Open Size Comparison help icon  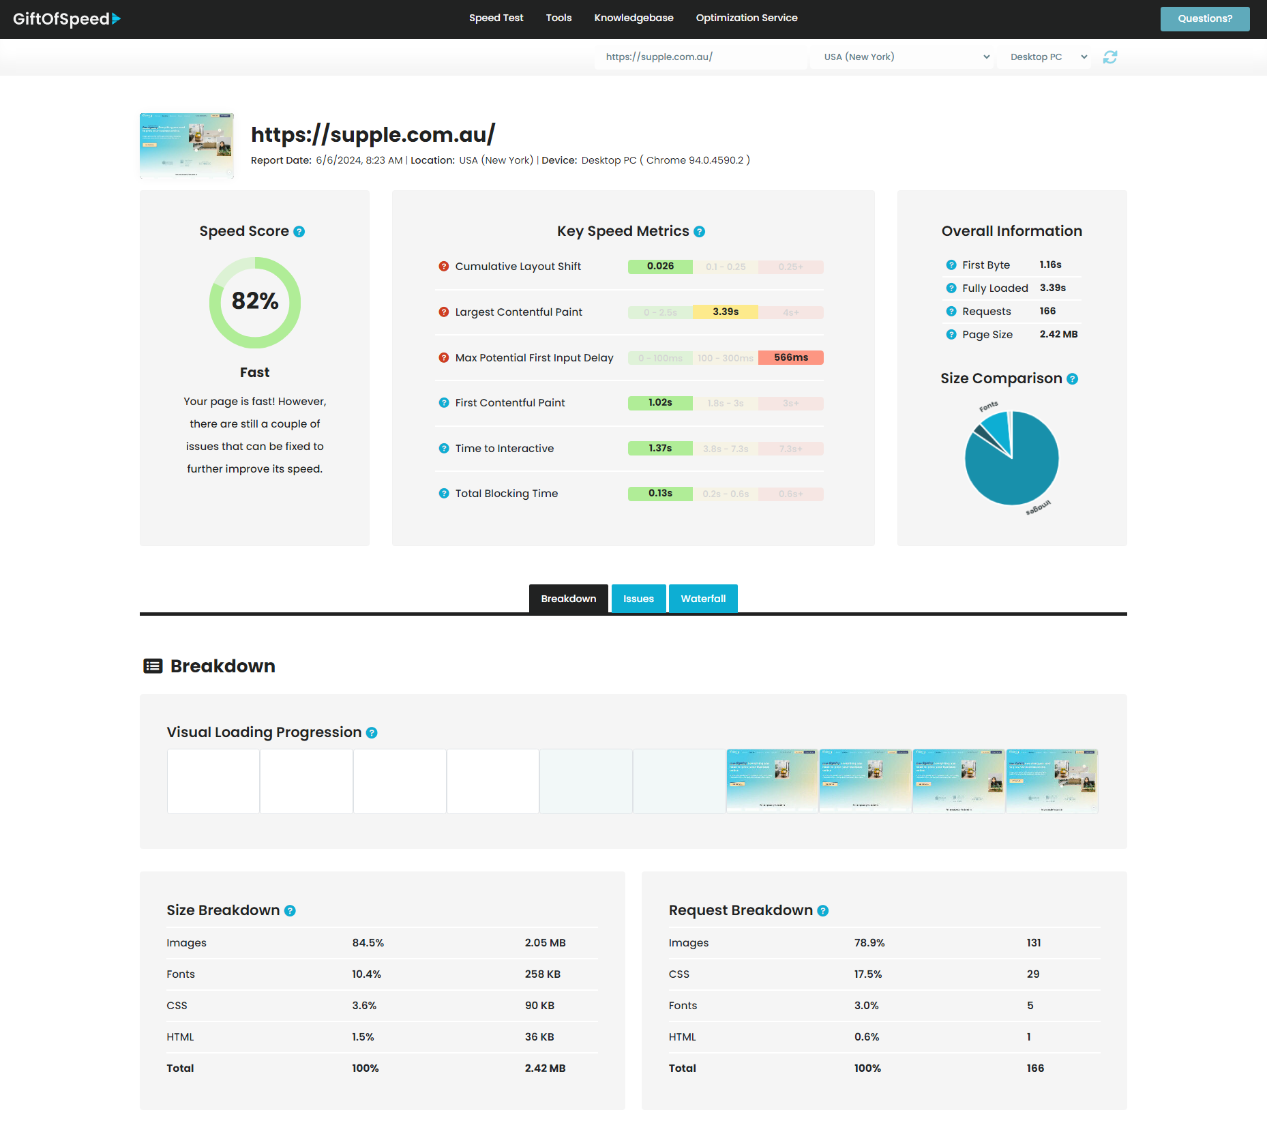[1072, 379]
